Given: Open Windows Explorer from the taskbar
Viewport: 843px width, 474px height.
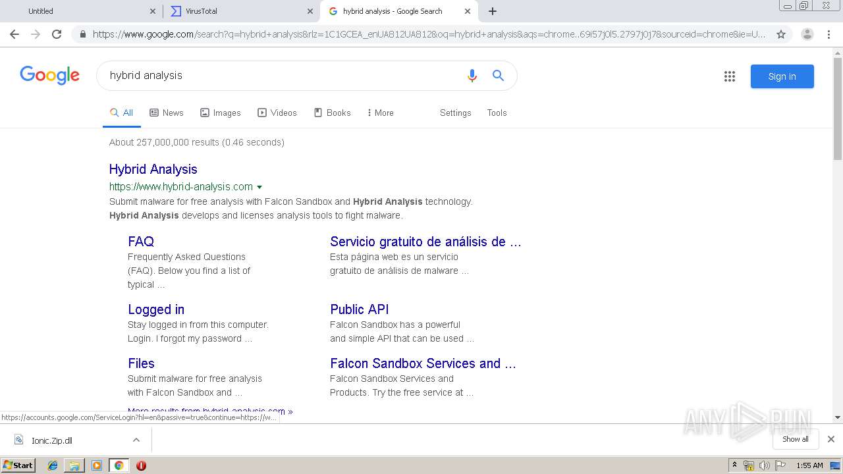Looking at the screenshot, I should coord(74,465).
